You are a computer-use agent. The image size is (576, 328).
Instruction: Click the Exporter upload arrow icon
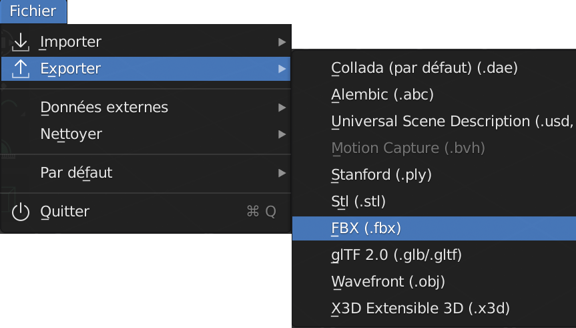[21, 68]
